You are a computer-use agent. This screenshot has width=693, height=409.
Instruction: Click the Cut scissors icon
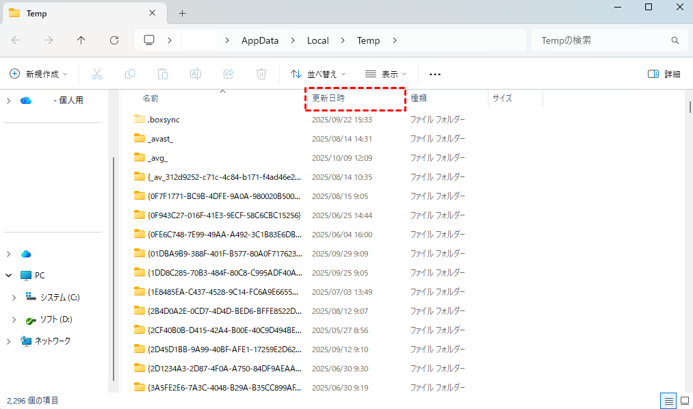tap(97, 74)
